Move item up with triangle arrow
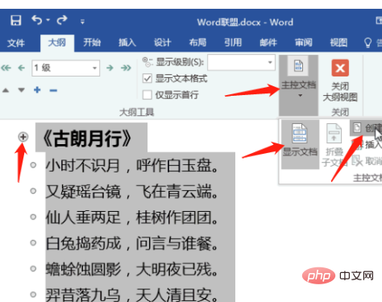The width and height of the screenshot is (382, 302). pos(6,90)
